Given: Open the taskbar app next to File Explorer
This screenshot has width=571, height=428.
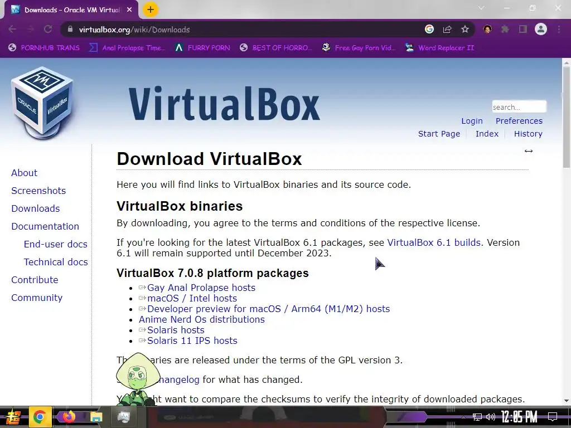Looking at the screenshot, I should point(124,417).
